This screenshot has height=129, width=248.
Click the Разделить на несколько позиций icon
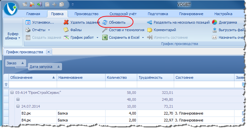click(x=149, y=22)
